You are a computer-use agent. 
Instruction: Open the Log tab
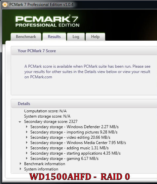[76, 37]
